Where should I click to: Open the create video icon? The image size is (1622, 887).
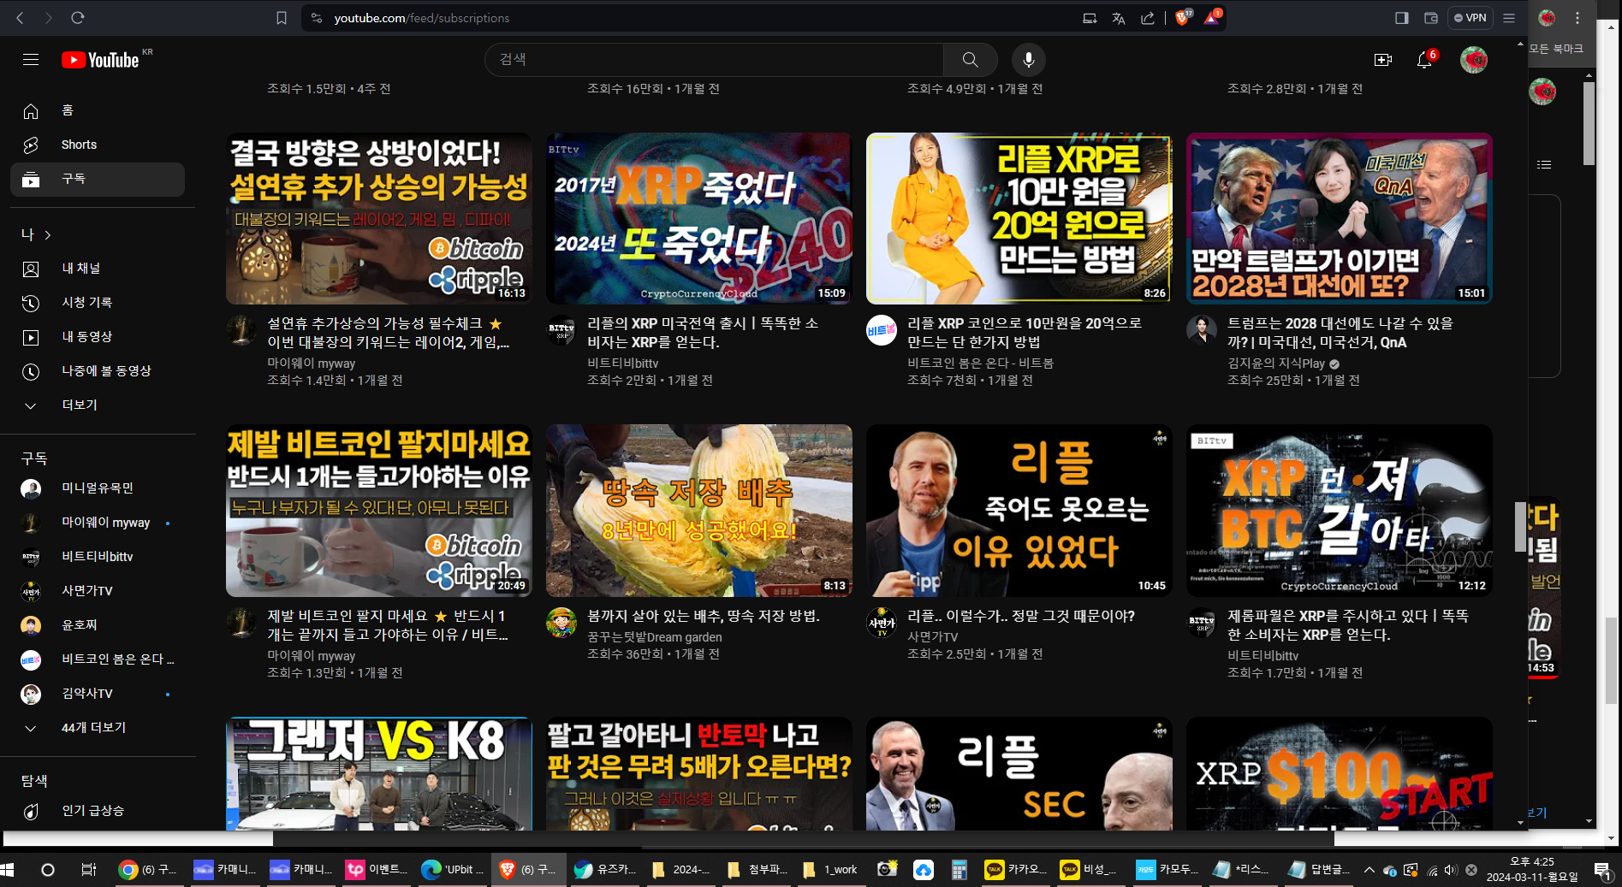[x=1383, y=60]
